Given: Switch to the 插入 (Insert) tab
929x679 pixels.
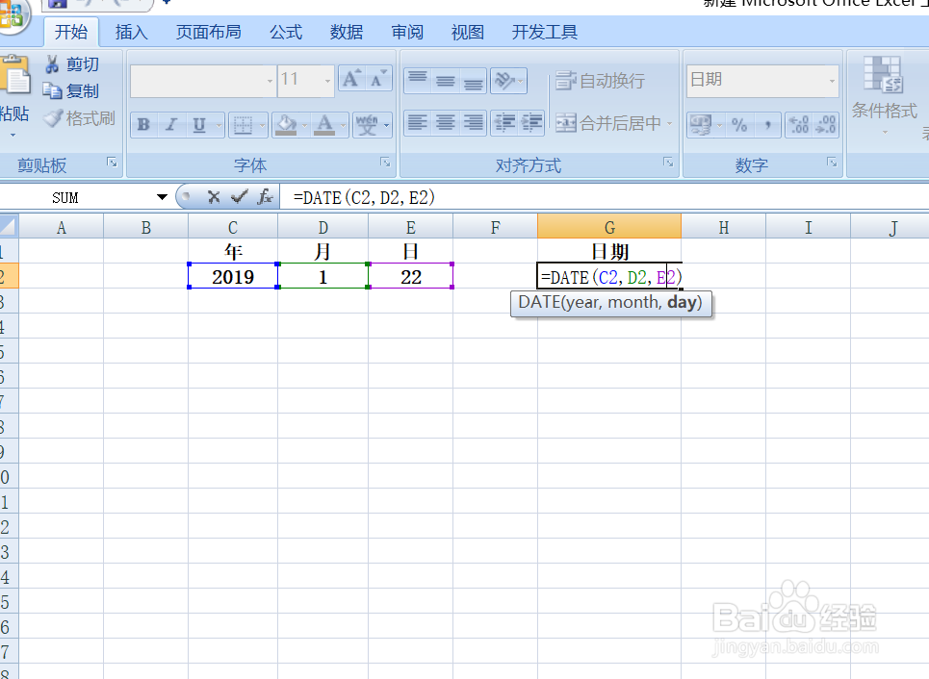Looking at the screenshot, I should pos(132,32).
